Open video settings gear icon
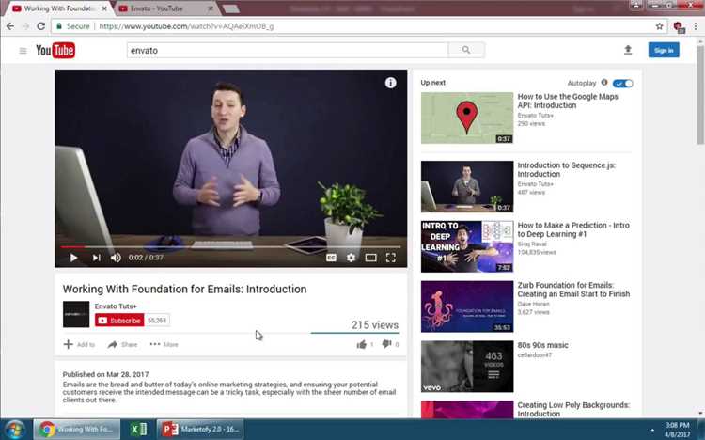705x440 pixels. coord(352,258)
